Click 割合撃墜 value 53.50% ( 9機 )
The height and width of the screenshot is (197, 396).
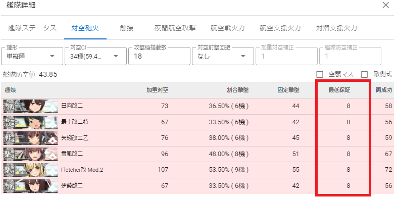pos(228,170)
